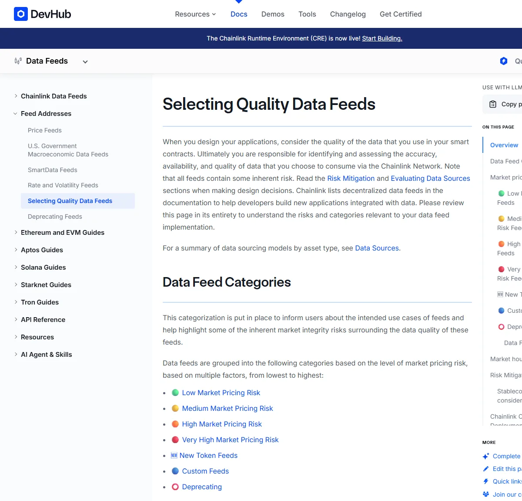Click the sparkle icon next to Complete
522x501 pixels.
coord(486,456)
